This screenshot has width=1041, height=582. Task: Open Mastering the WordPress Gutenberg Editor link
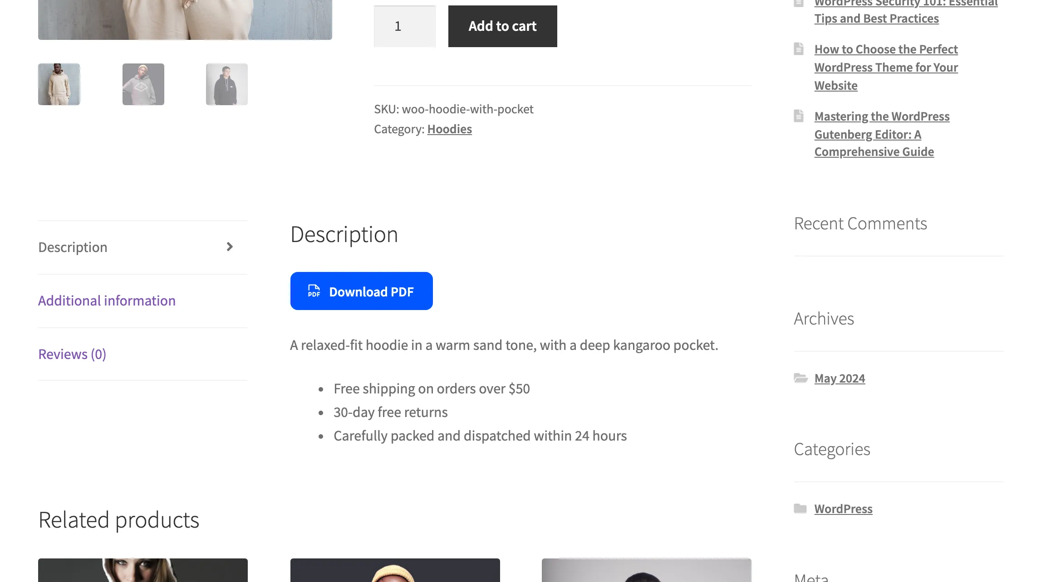(x=882, y=134)
